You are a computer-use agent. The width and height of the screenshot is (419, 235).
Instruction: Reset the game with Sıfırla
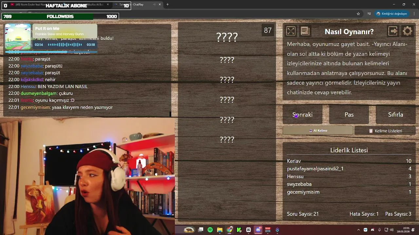point(395,115)
